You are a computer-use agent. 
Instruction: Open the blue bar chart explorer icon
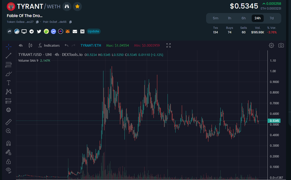17,31
